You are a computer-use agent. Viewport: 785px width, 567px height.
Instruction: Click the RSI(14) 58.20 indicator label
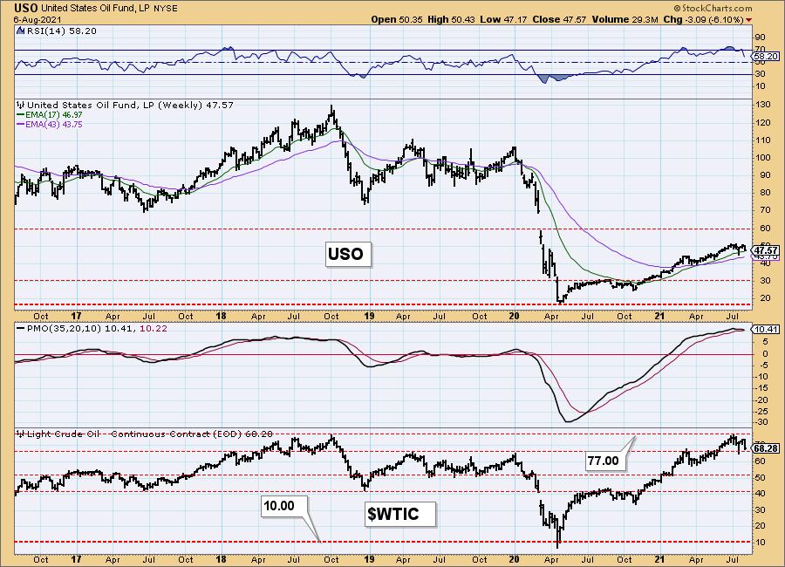coord(60,31)
